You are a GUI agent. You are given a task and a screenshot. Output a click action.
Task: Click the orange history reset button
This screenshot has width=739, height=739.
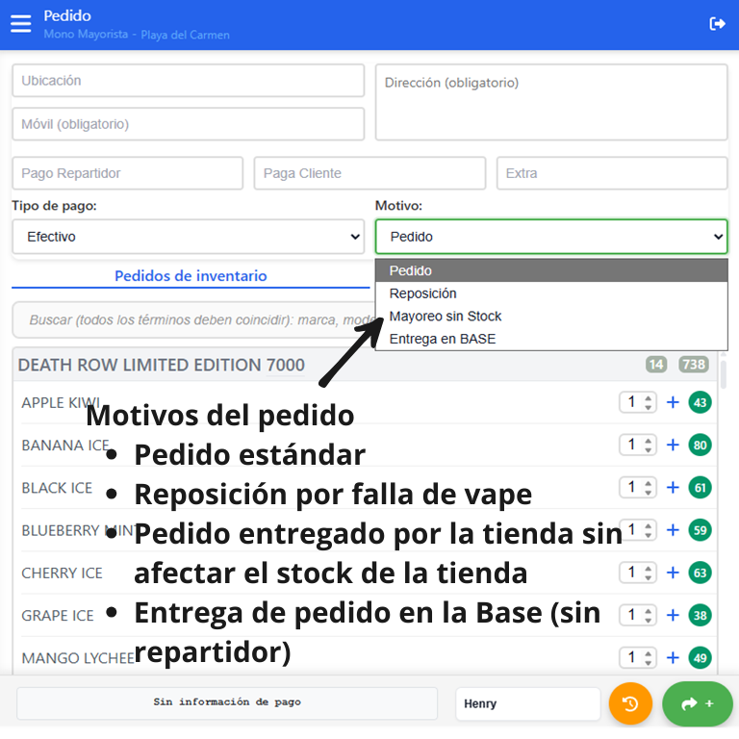(x=630, y=703)
